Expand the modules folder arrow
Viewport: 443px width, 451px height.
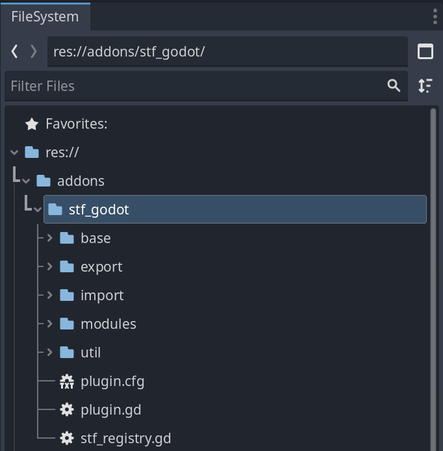[x=49, y=324]
